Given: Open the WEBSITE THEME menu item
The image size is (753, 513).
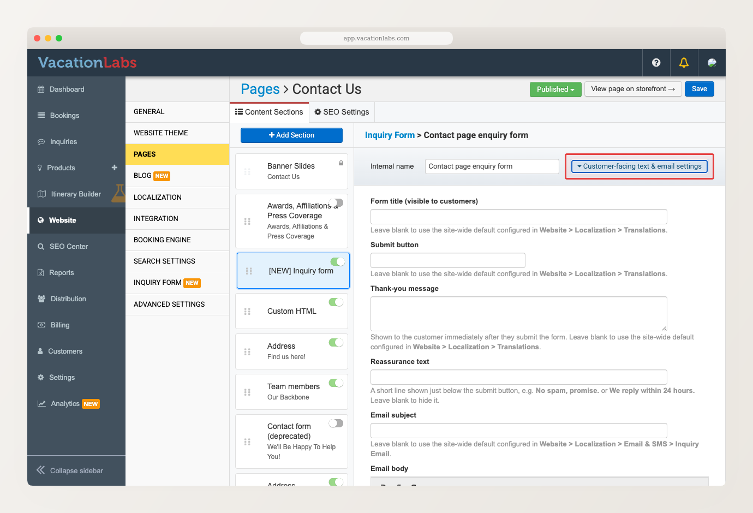Looking at the screenshot, I should click(x=177, y=133).
